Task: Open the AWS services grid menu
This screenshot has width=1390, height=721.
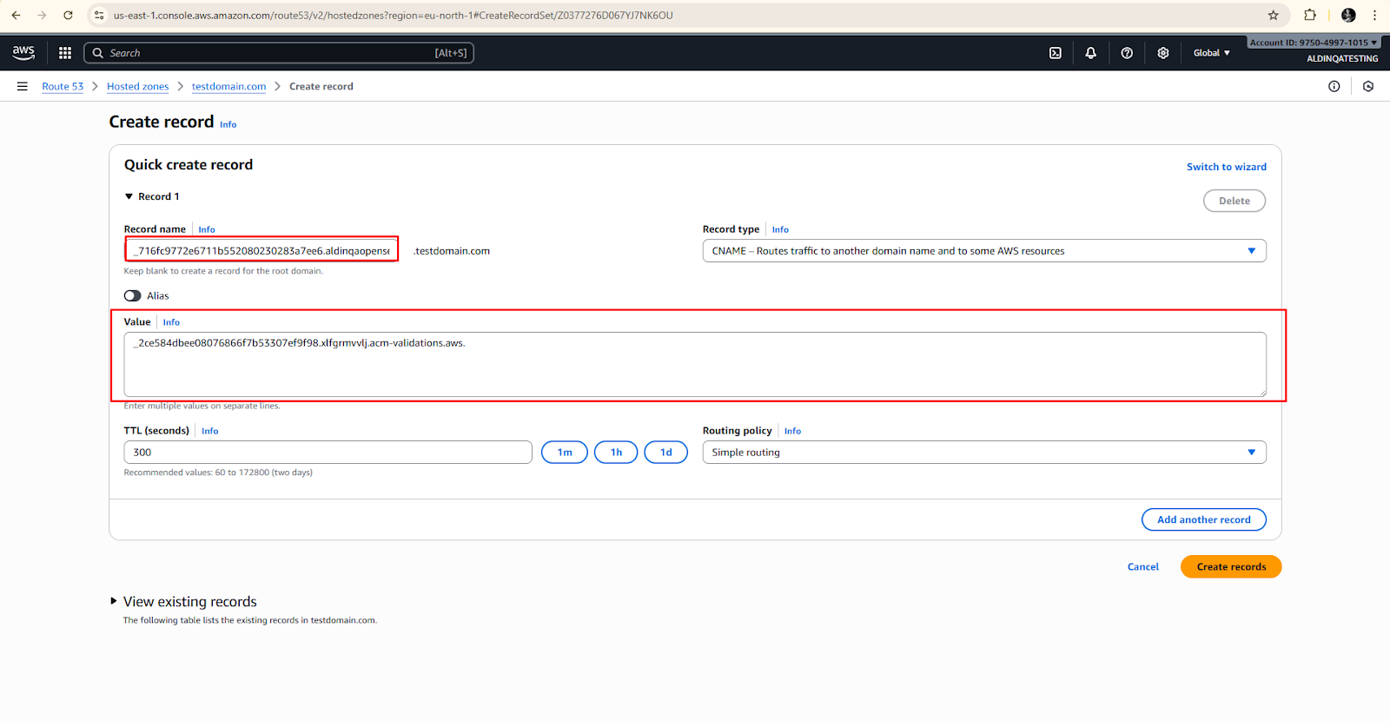Action: 65,53
